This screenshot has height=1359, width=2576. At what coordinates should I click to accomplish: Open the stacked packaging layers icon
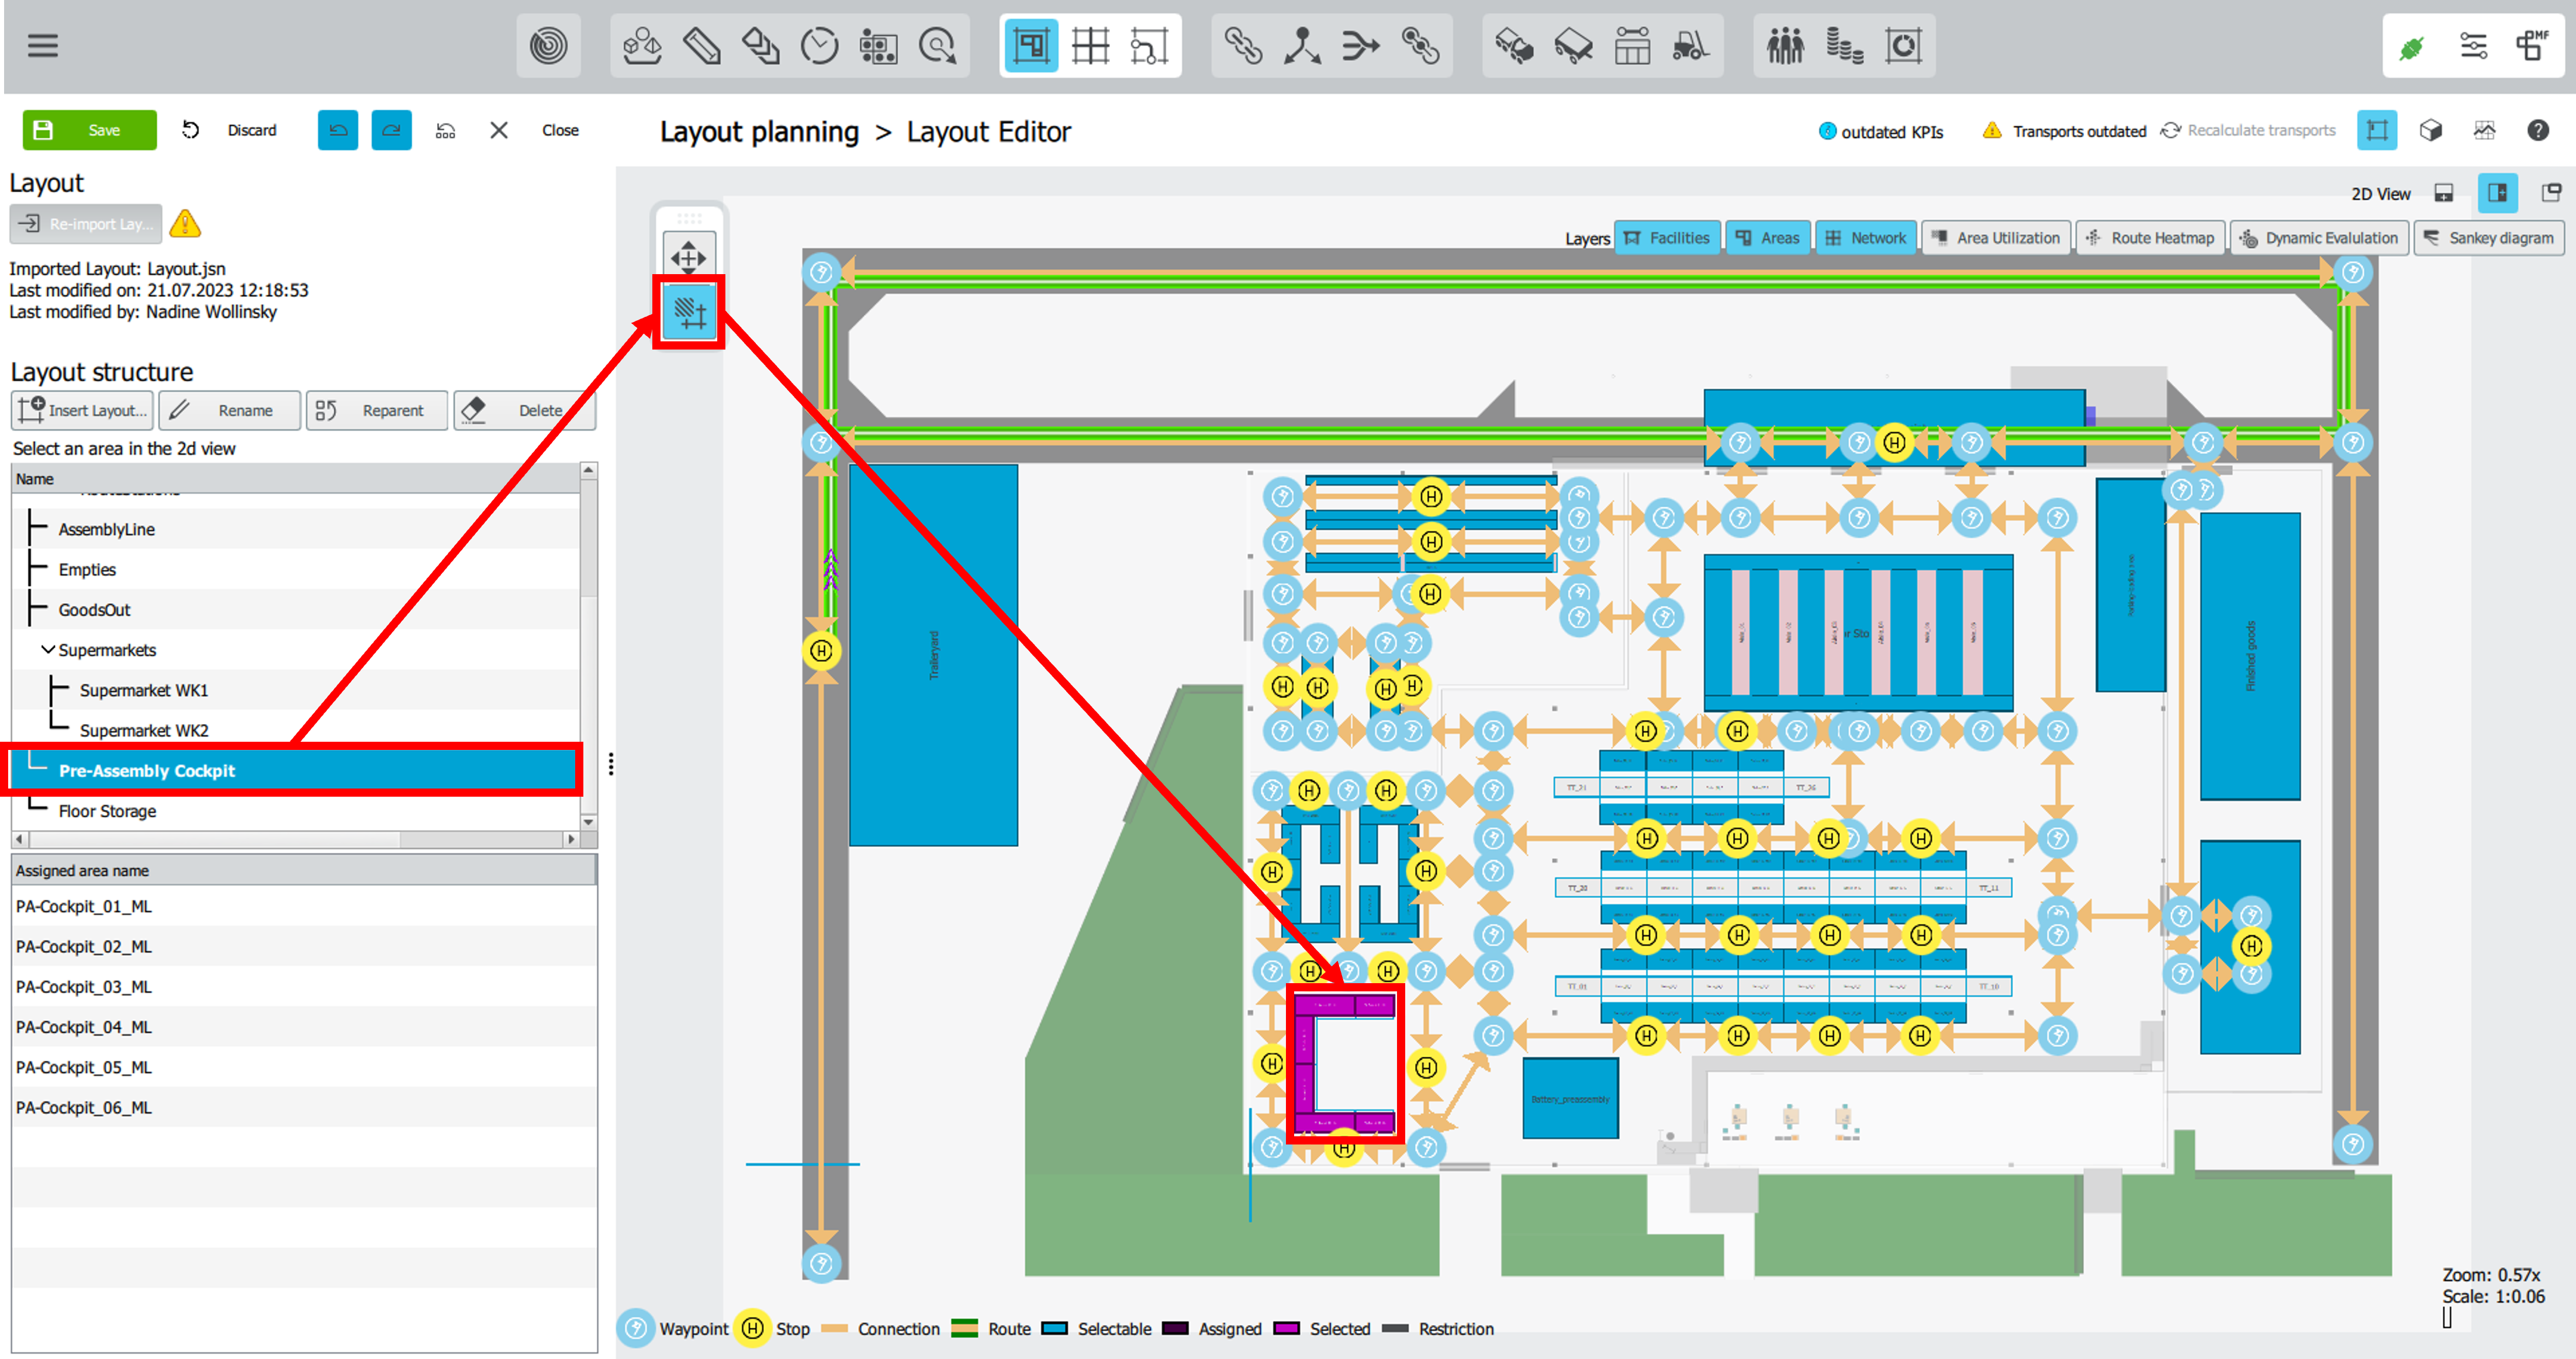tap(760, 46)
